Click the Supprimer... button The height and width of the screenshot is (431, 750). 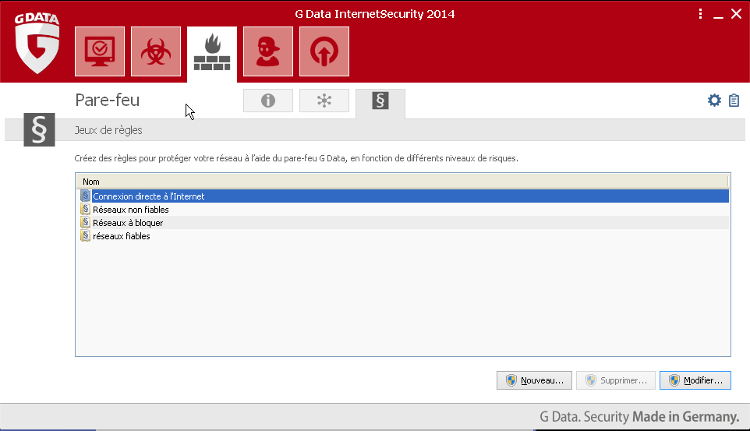[616, 380]
